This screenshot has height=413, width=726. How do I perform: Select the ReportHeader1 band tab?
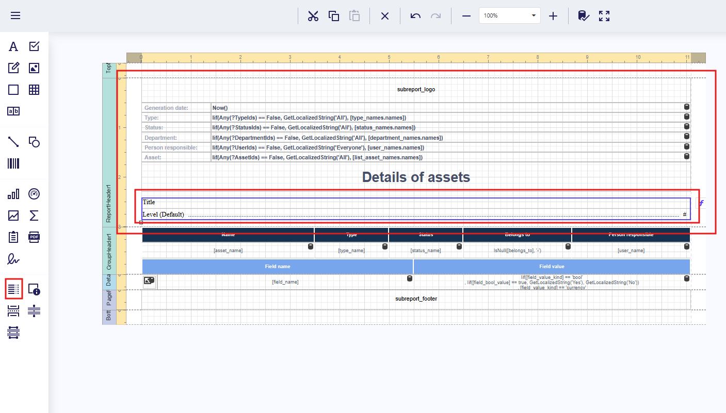pos(109,204)
